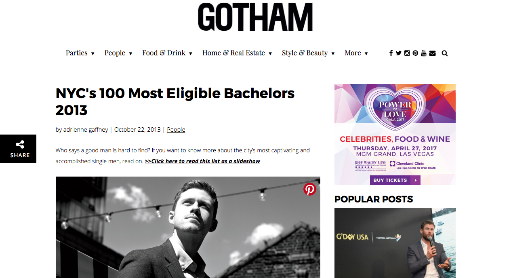Click the GOTHAM logo to go home
Viewport: 511px width, 278px height.
pos(255,17)
